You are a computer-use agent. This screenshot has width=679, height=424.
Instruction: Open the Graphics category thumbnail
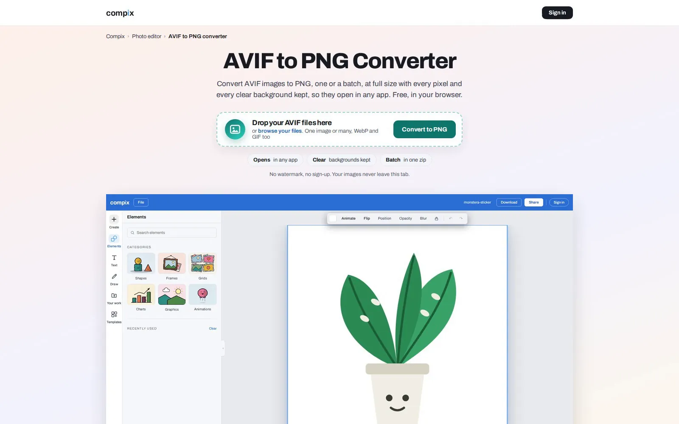click(x=172, y=294)
